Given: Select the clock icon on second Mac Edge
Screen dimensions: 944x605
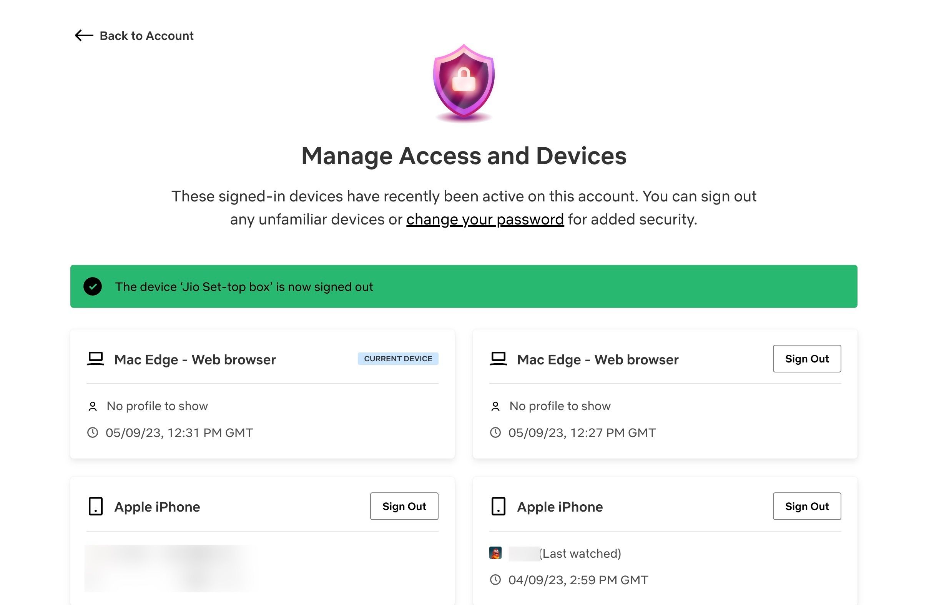Looking at the screenshot, I should point(495,432).
